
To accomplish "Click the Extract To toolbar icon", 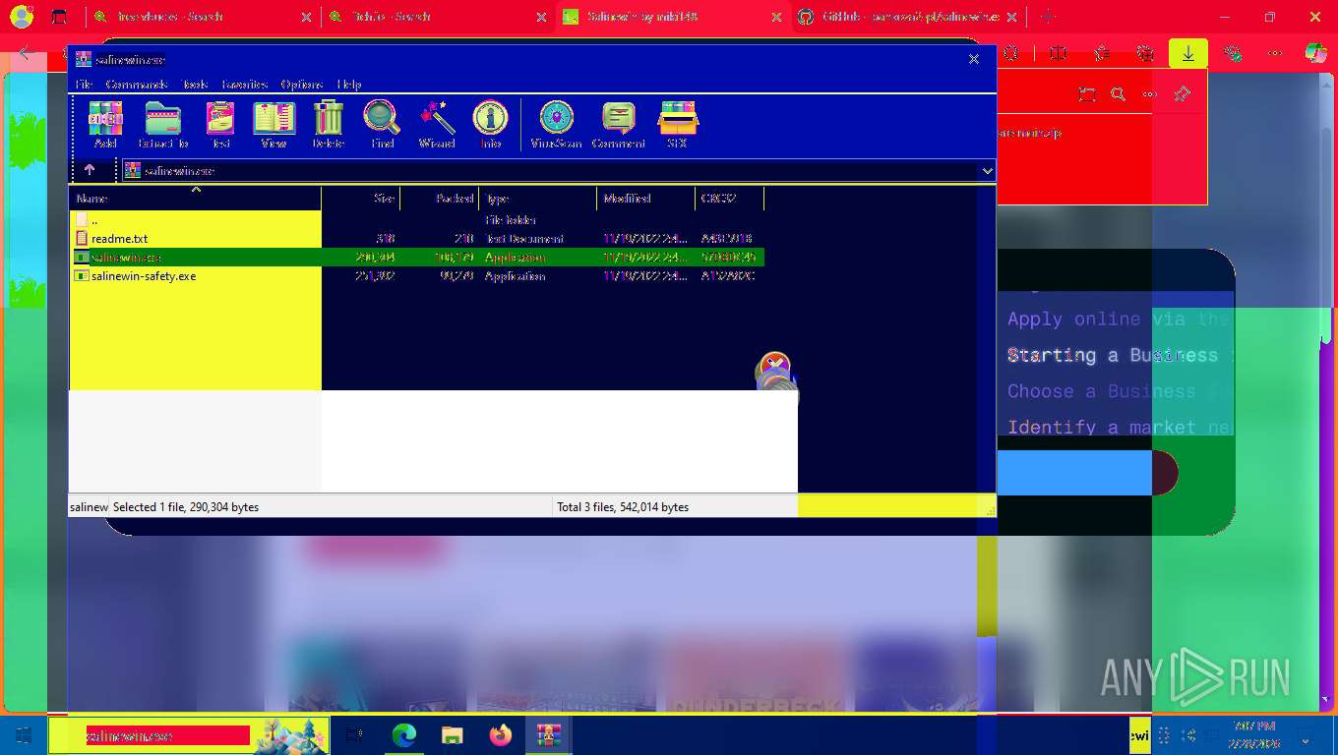I will click(162, 124).
